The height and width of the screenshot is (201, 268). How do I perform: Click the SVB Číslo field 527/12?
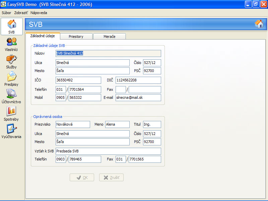tap(152, 63)
